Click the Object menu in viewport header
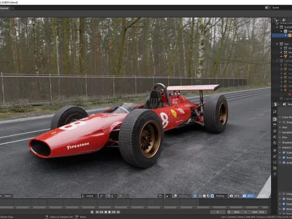292x219 pixels. tap(8, 196)
